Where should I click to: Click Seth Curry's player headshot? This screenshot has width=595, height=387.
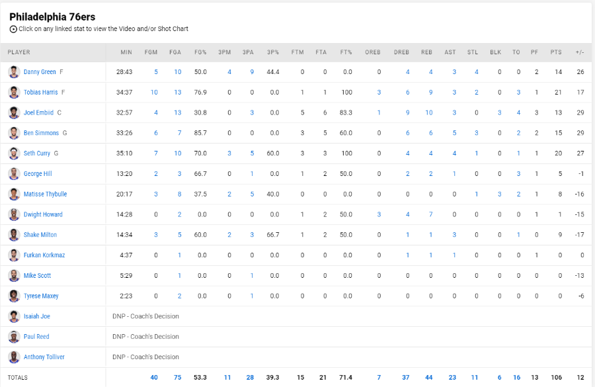pyautogui.click(x=14, y=153)
